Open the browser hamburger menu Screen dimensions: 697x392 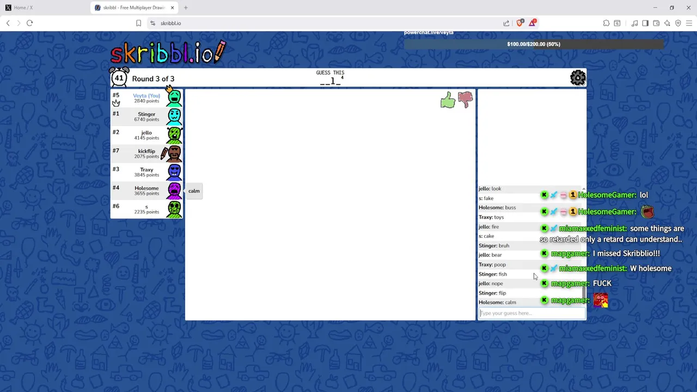coord(689,23)
